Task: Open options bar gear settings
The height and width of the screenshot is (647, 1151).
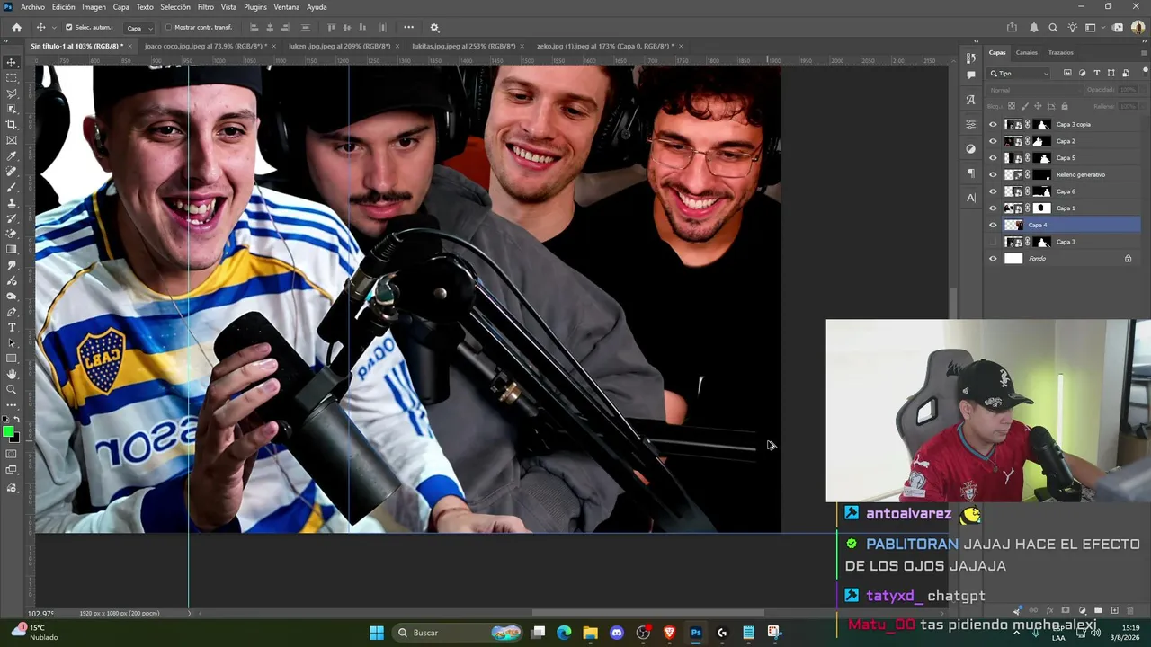Action: click(434, 28)
